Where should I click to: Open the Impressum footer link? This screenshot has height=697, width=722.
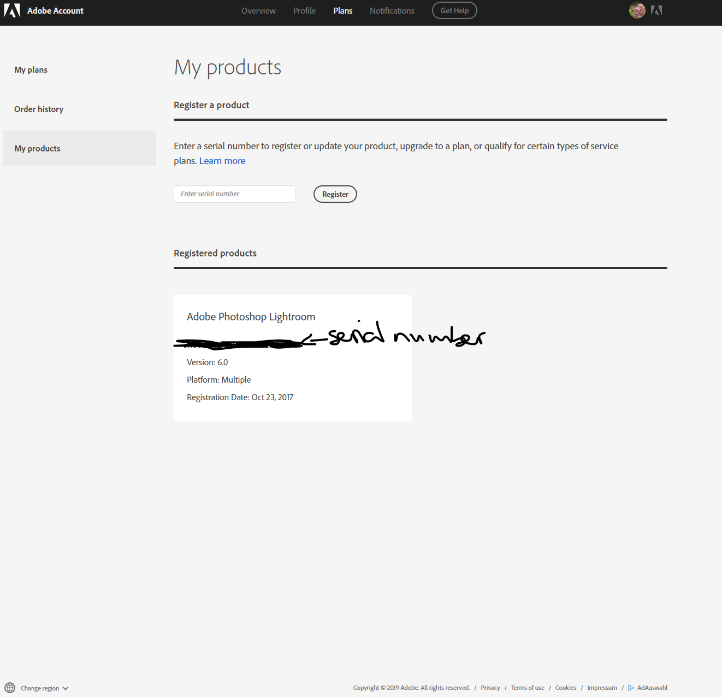coord(602,688)
